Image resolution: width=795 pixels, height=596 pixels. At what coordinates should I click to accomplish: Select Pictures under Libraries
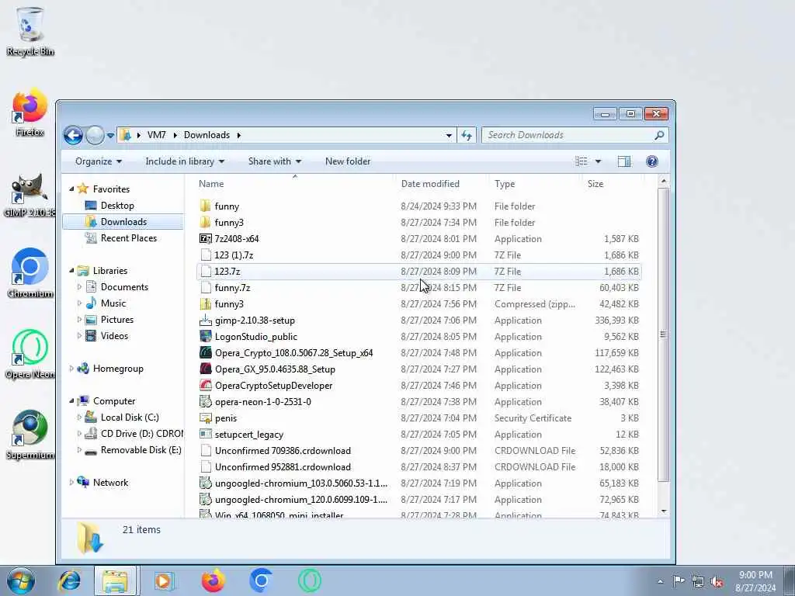click(117, 319)
